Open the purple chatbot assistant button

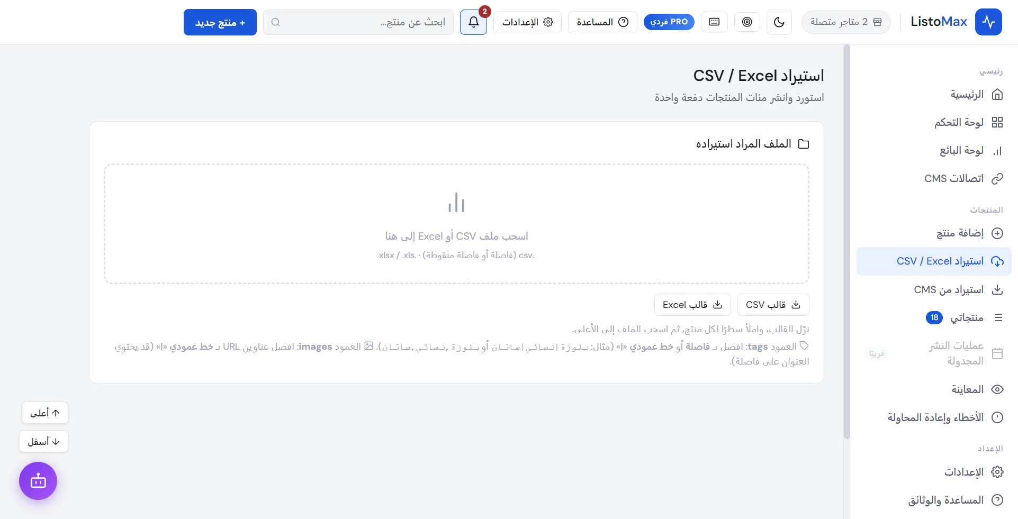[38, 481]
